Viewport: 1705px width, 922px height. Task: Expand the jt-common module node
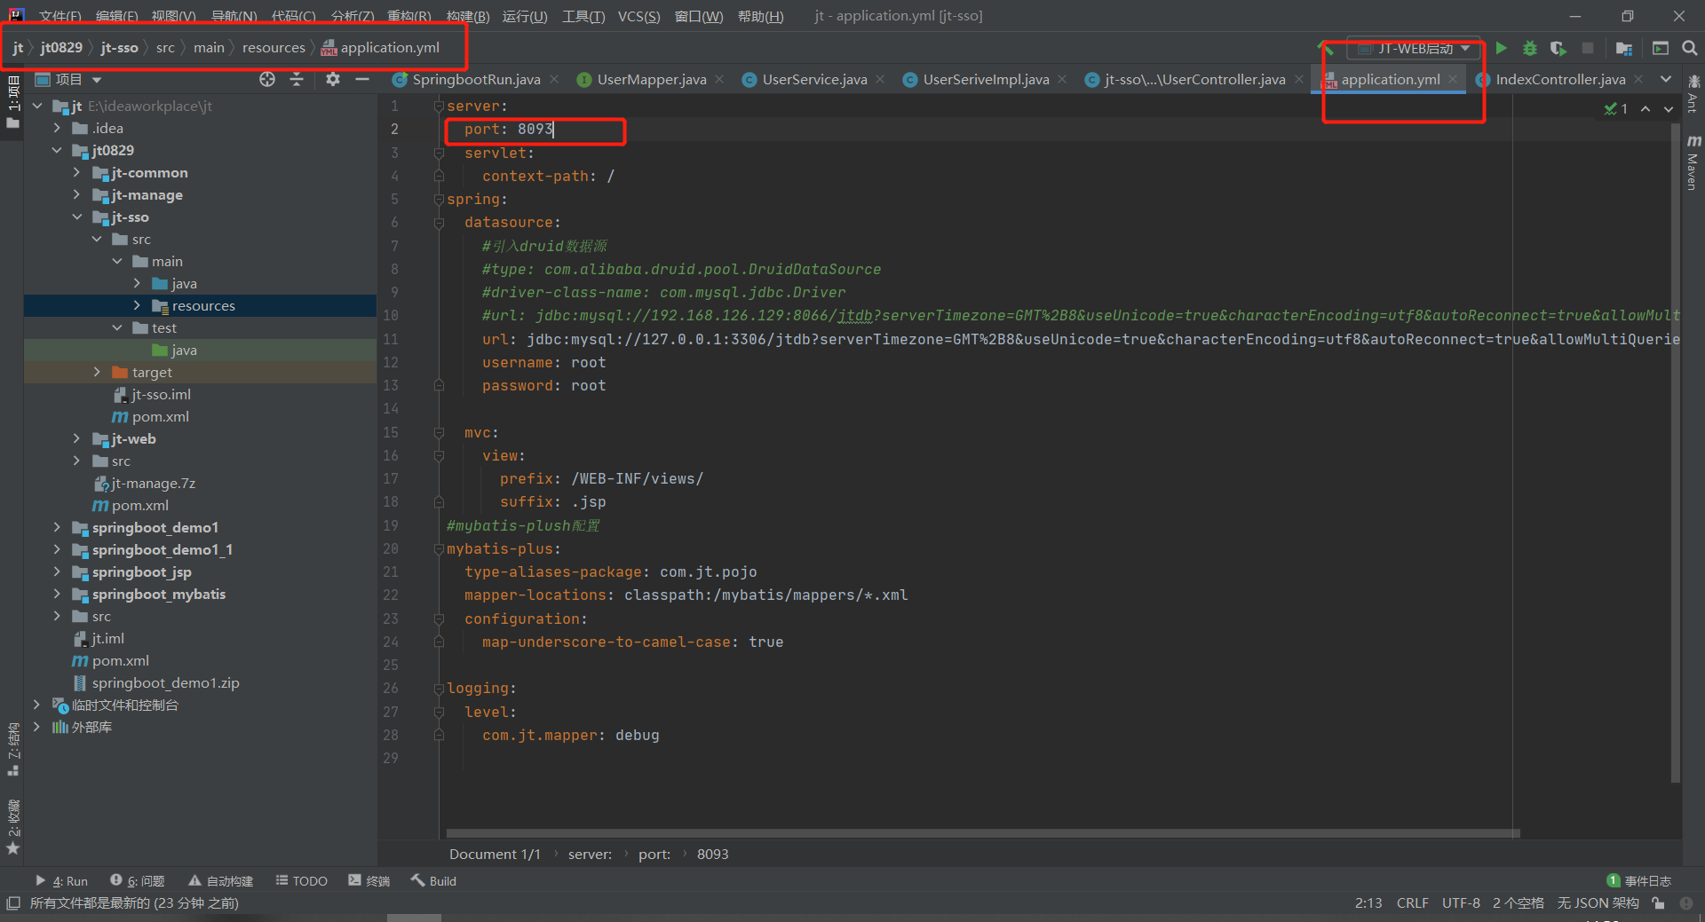pyautogui.click(x=76, y=172)
